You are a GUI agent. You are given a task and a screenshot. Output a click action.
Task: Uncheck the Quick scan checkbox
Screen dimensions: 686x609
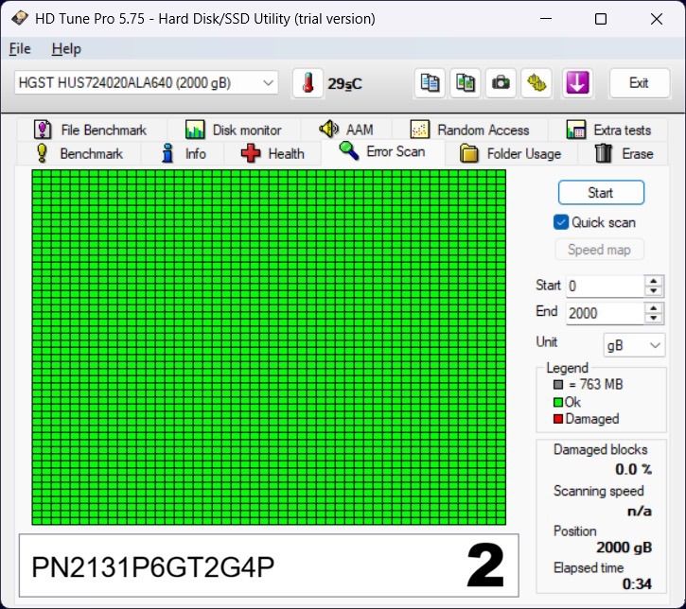point(561,222)
